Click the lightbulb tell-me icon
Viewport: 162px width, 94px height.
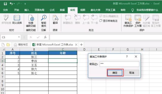coord(132,10)
